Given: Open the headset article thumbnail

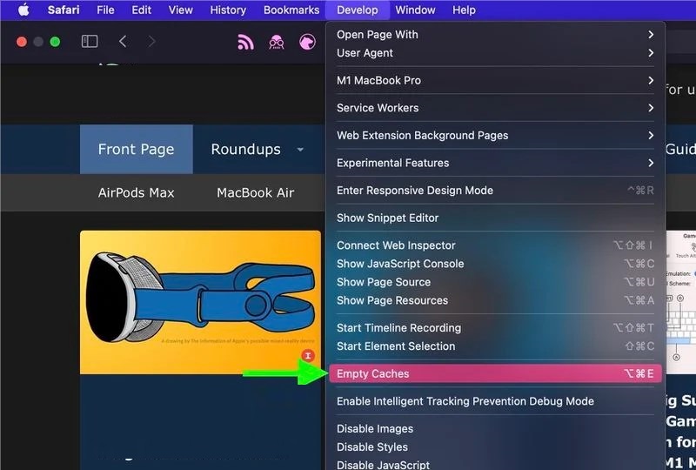Looking at the screenshot, I should point(200,303).
